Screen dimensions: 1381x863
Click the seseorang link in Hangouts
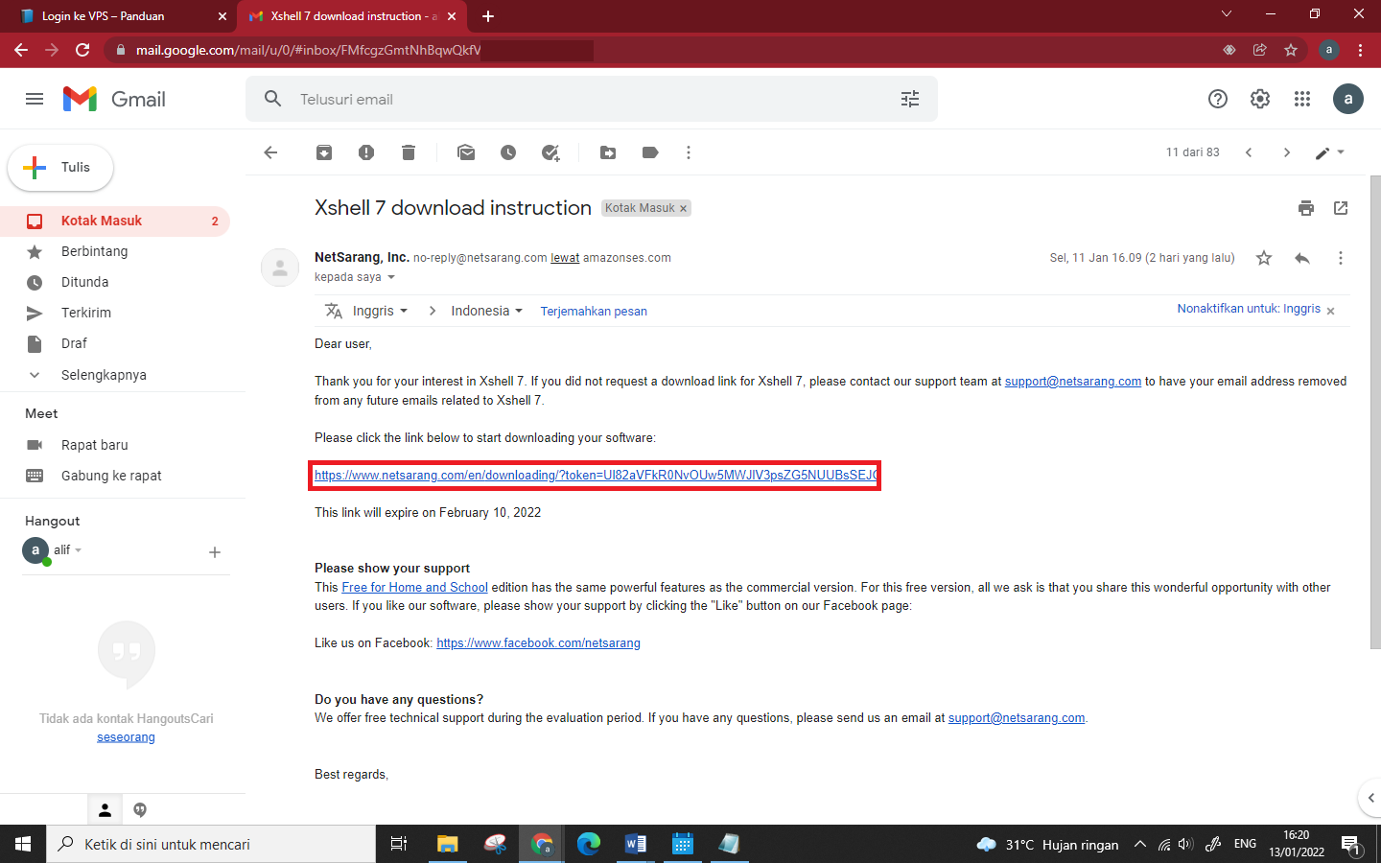(x=126, y=737)
